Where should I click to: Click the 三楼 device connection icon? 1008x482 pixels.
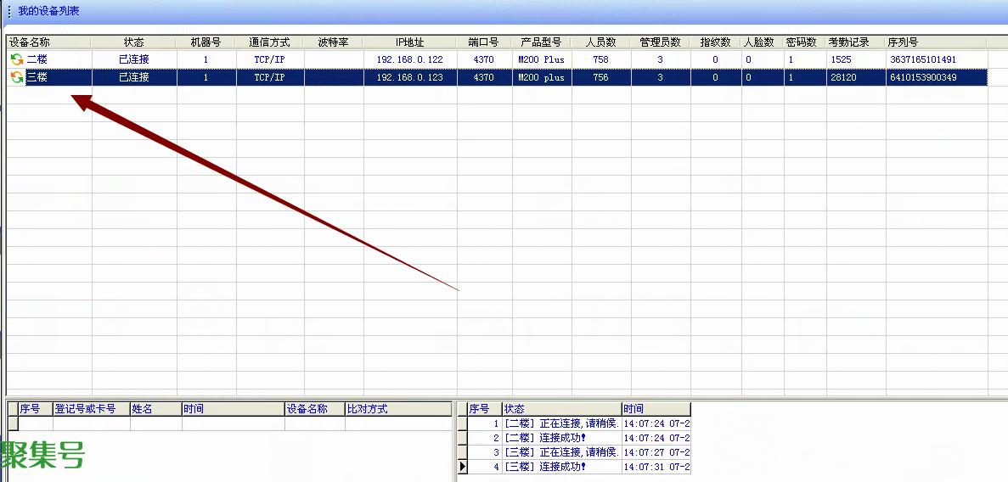pos(16,77)
